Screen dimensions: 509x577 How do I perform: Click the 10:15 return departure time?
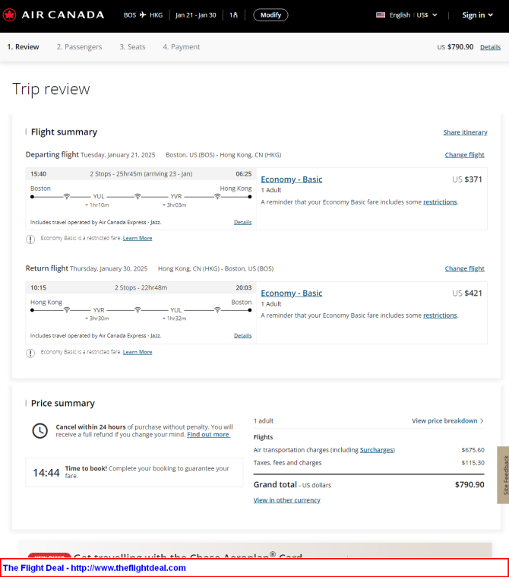point(38,287)
